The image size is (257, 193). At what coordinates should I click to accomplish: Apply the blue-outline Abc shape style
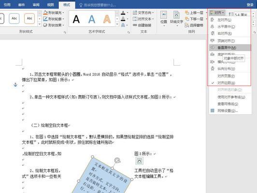tap(14, 18)
